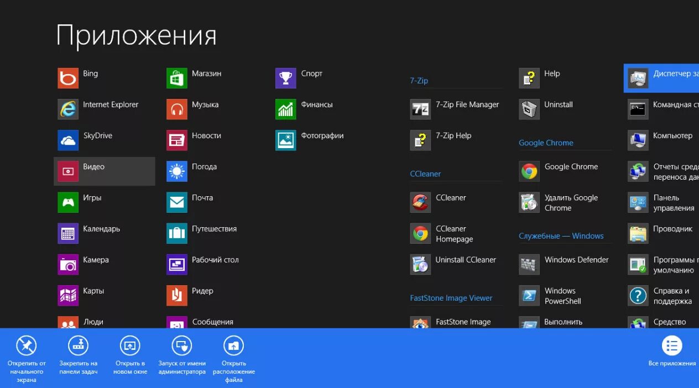Open Отчеты средства переноса данных
Screen dimensions: 699x388
[662, 171]
